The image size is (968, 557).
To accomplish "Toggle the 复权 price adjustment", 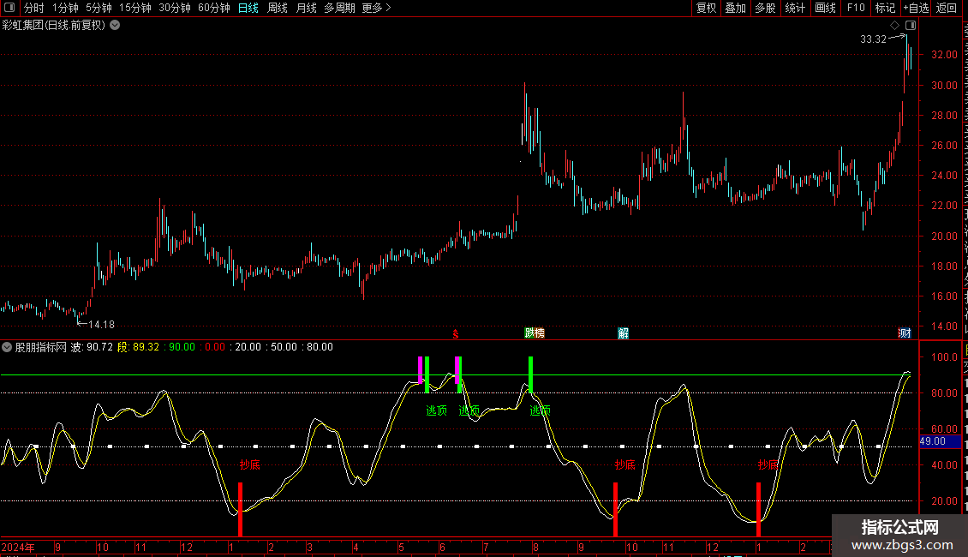I will (x=706, y=8).
